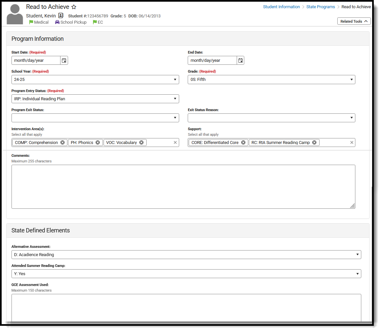Click the Student, Kevin name text
Screen dimensions: 382x334
pyautogui.click(x=41, y=16)
